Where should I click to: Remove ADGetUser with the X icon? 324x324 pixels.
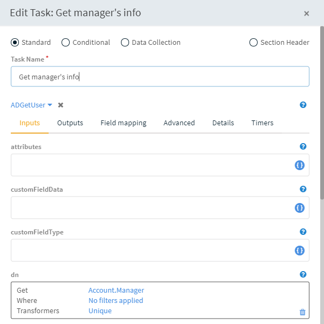click(61, 105)
